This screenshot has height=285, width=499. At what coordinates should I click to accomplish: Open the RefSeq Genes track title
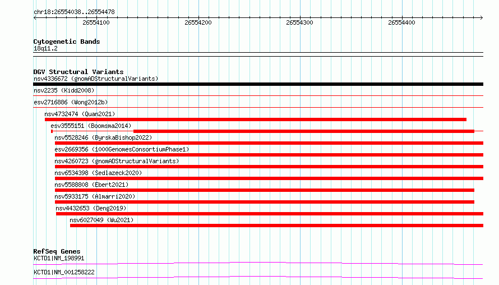[x=57, y=251]
